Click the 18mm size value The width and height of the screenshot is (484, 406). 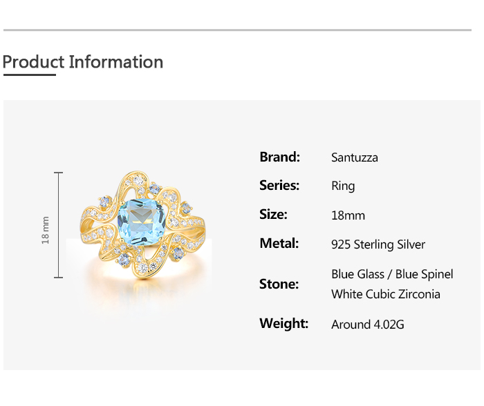[348, 215]
